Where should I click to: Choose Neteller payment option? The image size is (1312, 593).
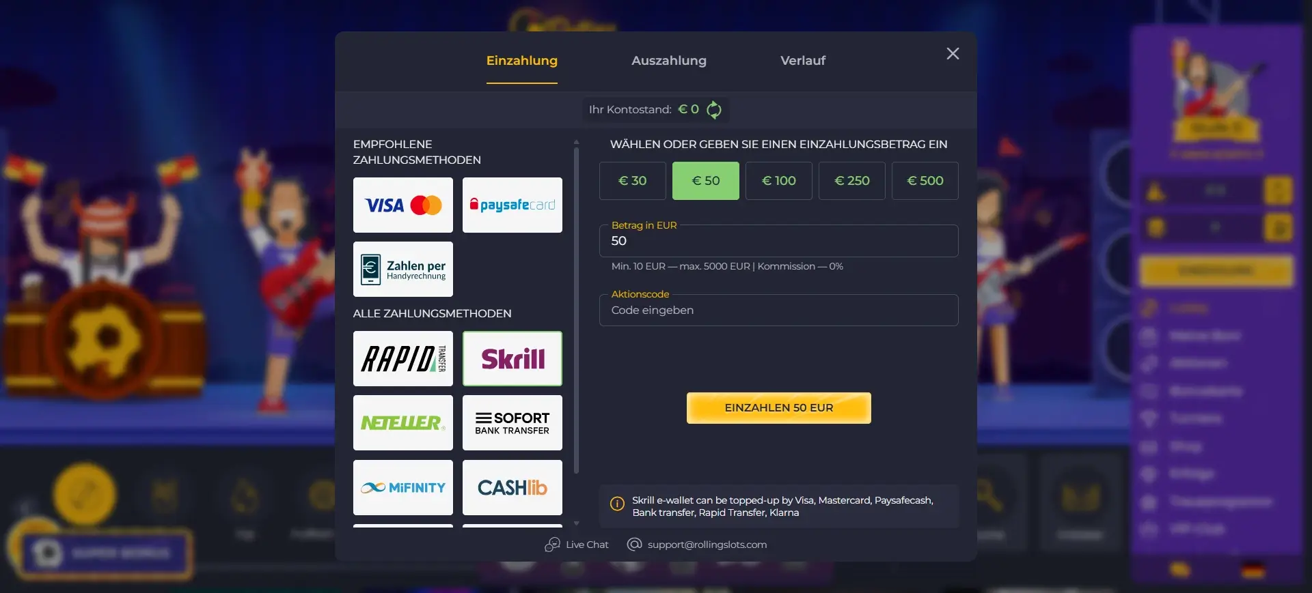pos(402,422)
